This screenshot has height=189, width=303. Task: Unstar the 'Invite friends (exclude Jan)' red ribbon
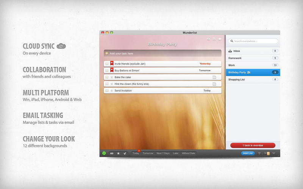(x=112, y=63)
